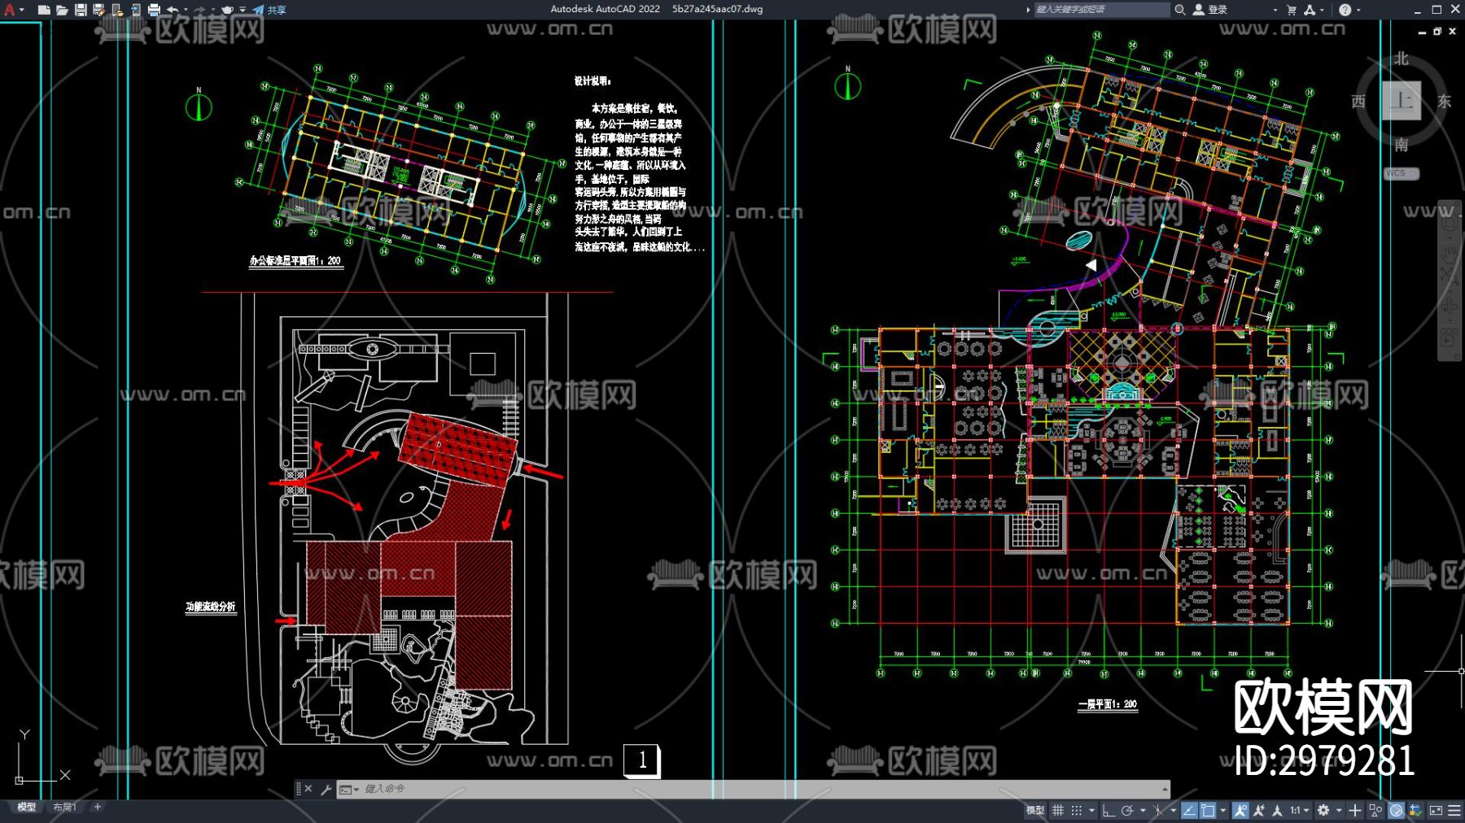1465x823 pixels.
Task: Switch to the 布局1 layout tab
Action: click(x=64, y=807)
